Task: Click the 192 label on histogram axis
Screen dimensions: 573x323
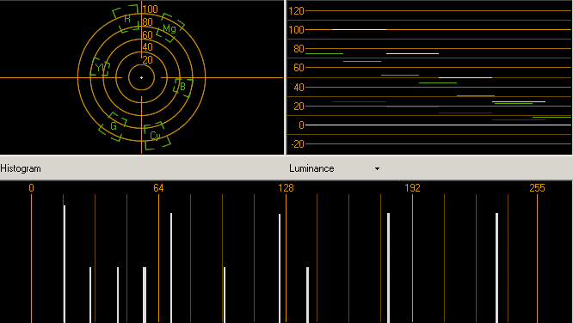Action: (413, 188)
